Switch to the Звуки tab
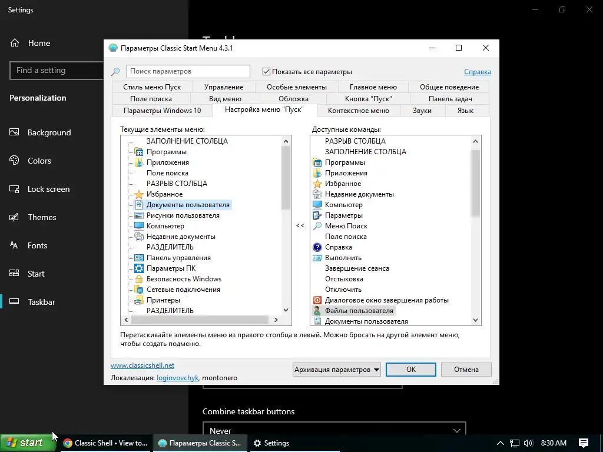 (x=422, y=111)
